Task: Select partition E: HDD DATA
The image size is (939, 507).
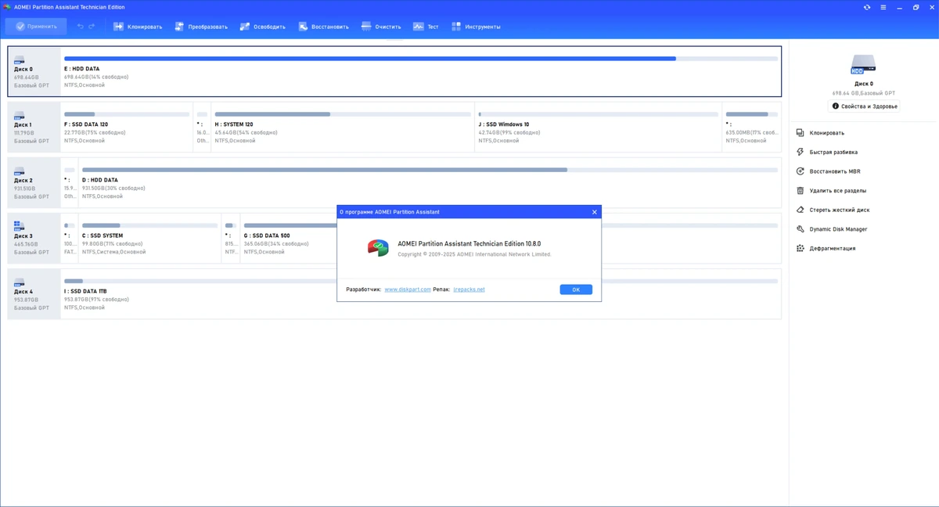Action: point(421,71)
